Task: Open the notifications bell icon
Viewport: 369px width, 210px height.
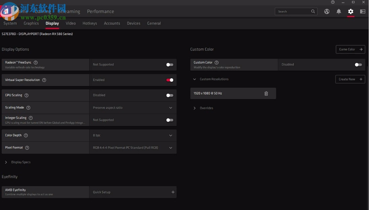Action: coord(339,11)
